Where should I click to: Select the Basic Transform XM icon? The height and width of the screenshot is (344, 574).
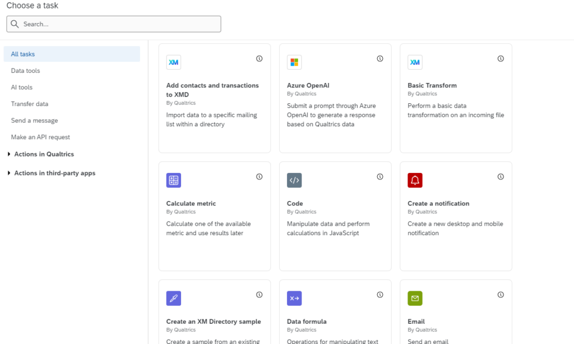point(415,62)
